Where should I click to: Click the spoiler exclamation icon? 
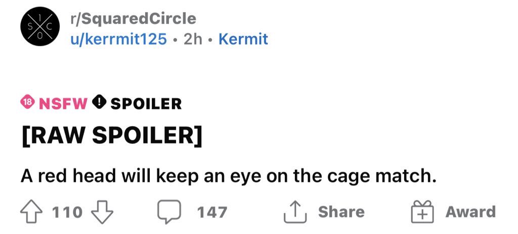tap(100, 103)
